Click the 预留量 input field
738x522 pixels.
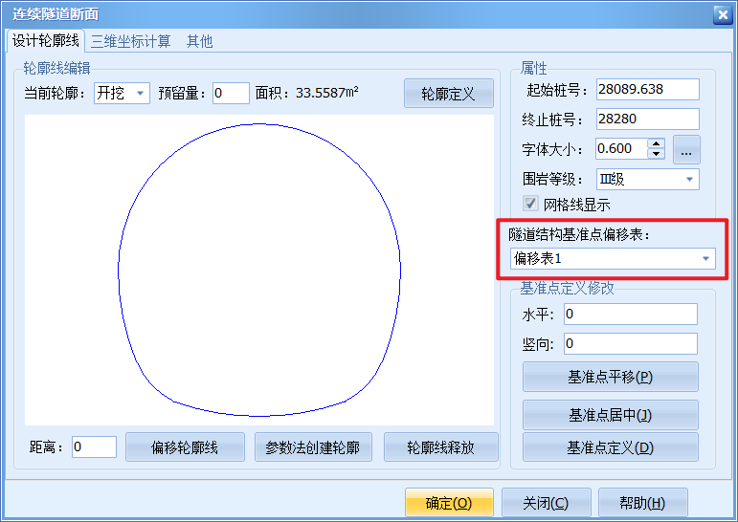click(231, 93)
